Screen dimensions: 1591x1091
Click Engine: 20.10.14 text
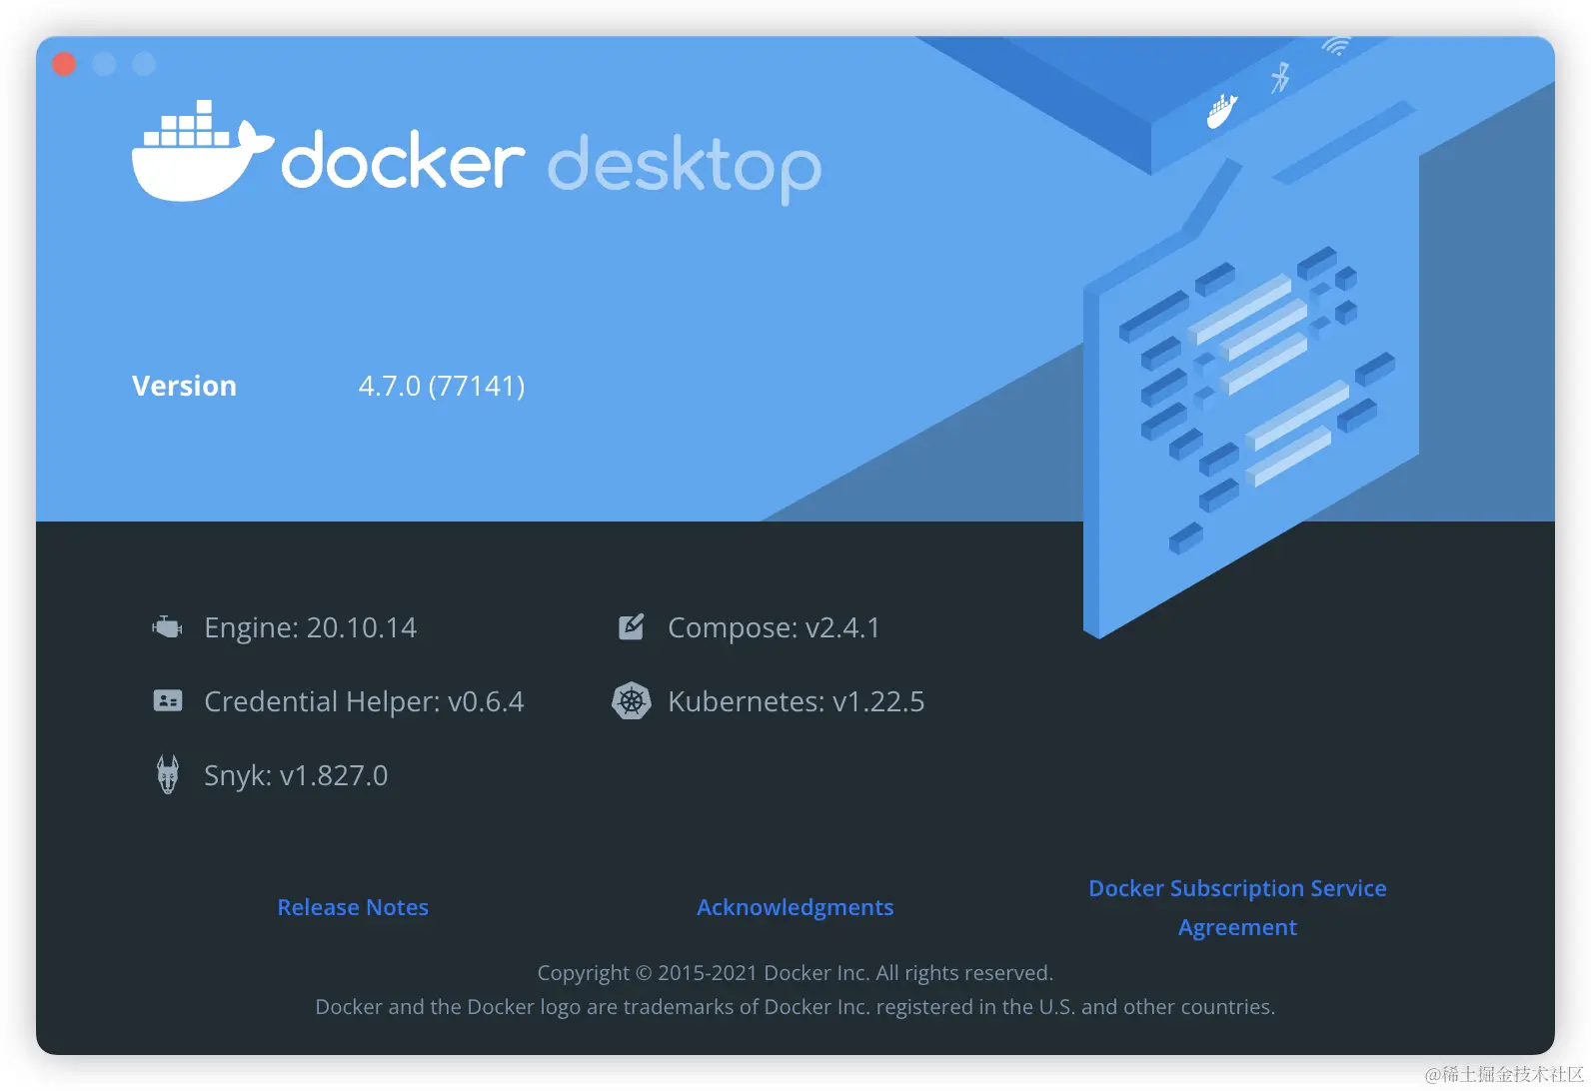click(x=310, y=627)
